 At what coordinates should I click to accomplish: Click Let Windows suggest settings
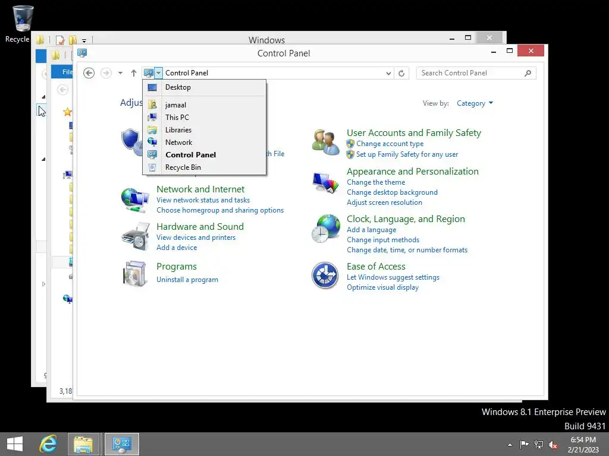pyautogui.click(x=393, y=277)
